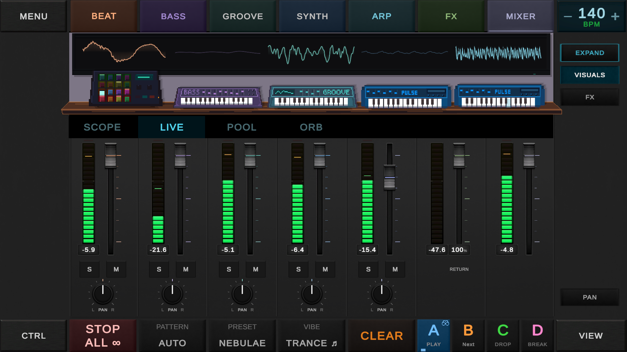Screen dimensions: 627x352
Task: Solo the fourth channel at -6.4
Action: click(x=298, y=269)
